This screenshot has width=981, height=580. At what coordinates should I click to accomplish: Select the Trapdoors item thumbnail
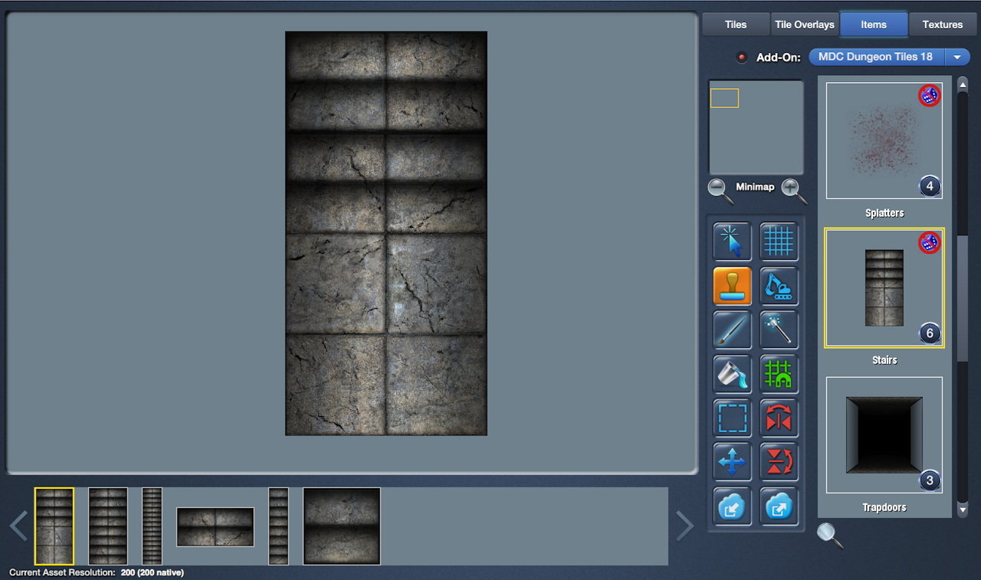pos(884,434)
